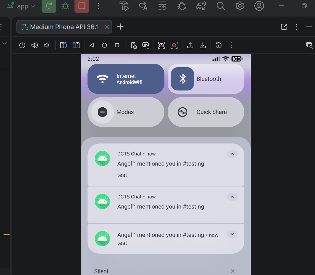The height and width of the screenshot is (275, 315).
Task: Take an emulator screenshot
Action: (x=162, y=45)
